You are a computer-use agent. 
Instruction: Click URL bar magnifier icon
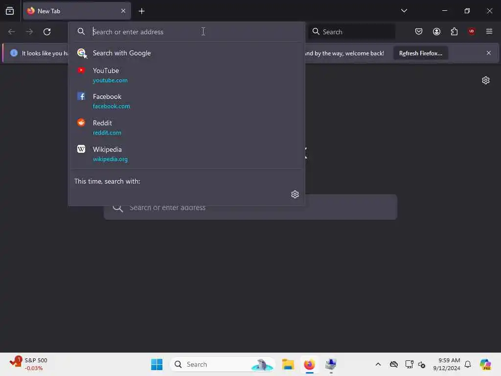point(81,31)
